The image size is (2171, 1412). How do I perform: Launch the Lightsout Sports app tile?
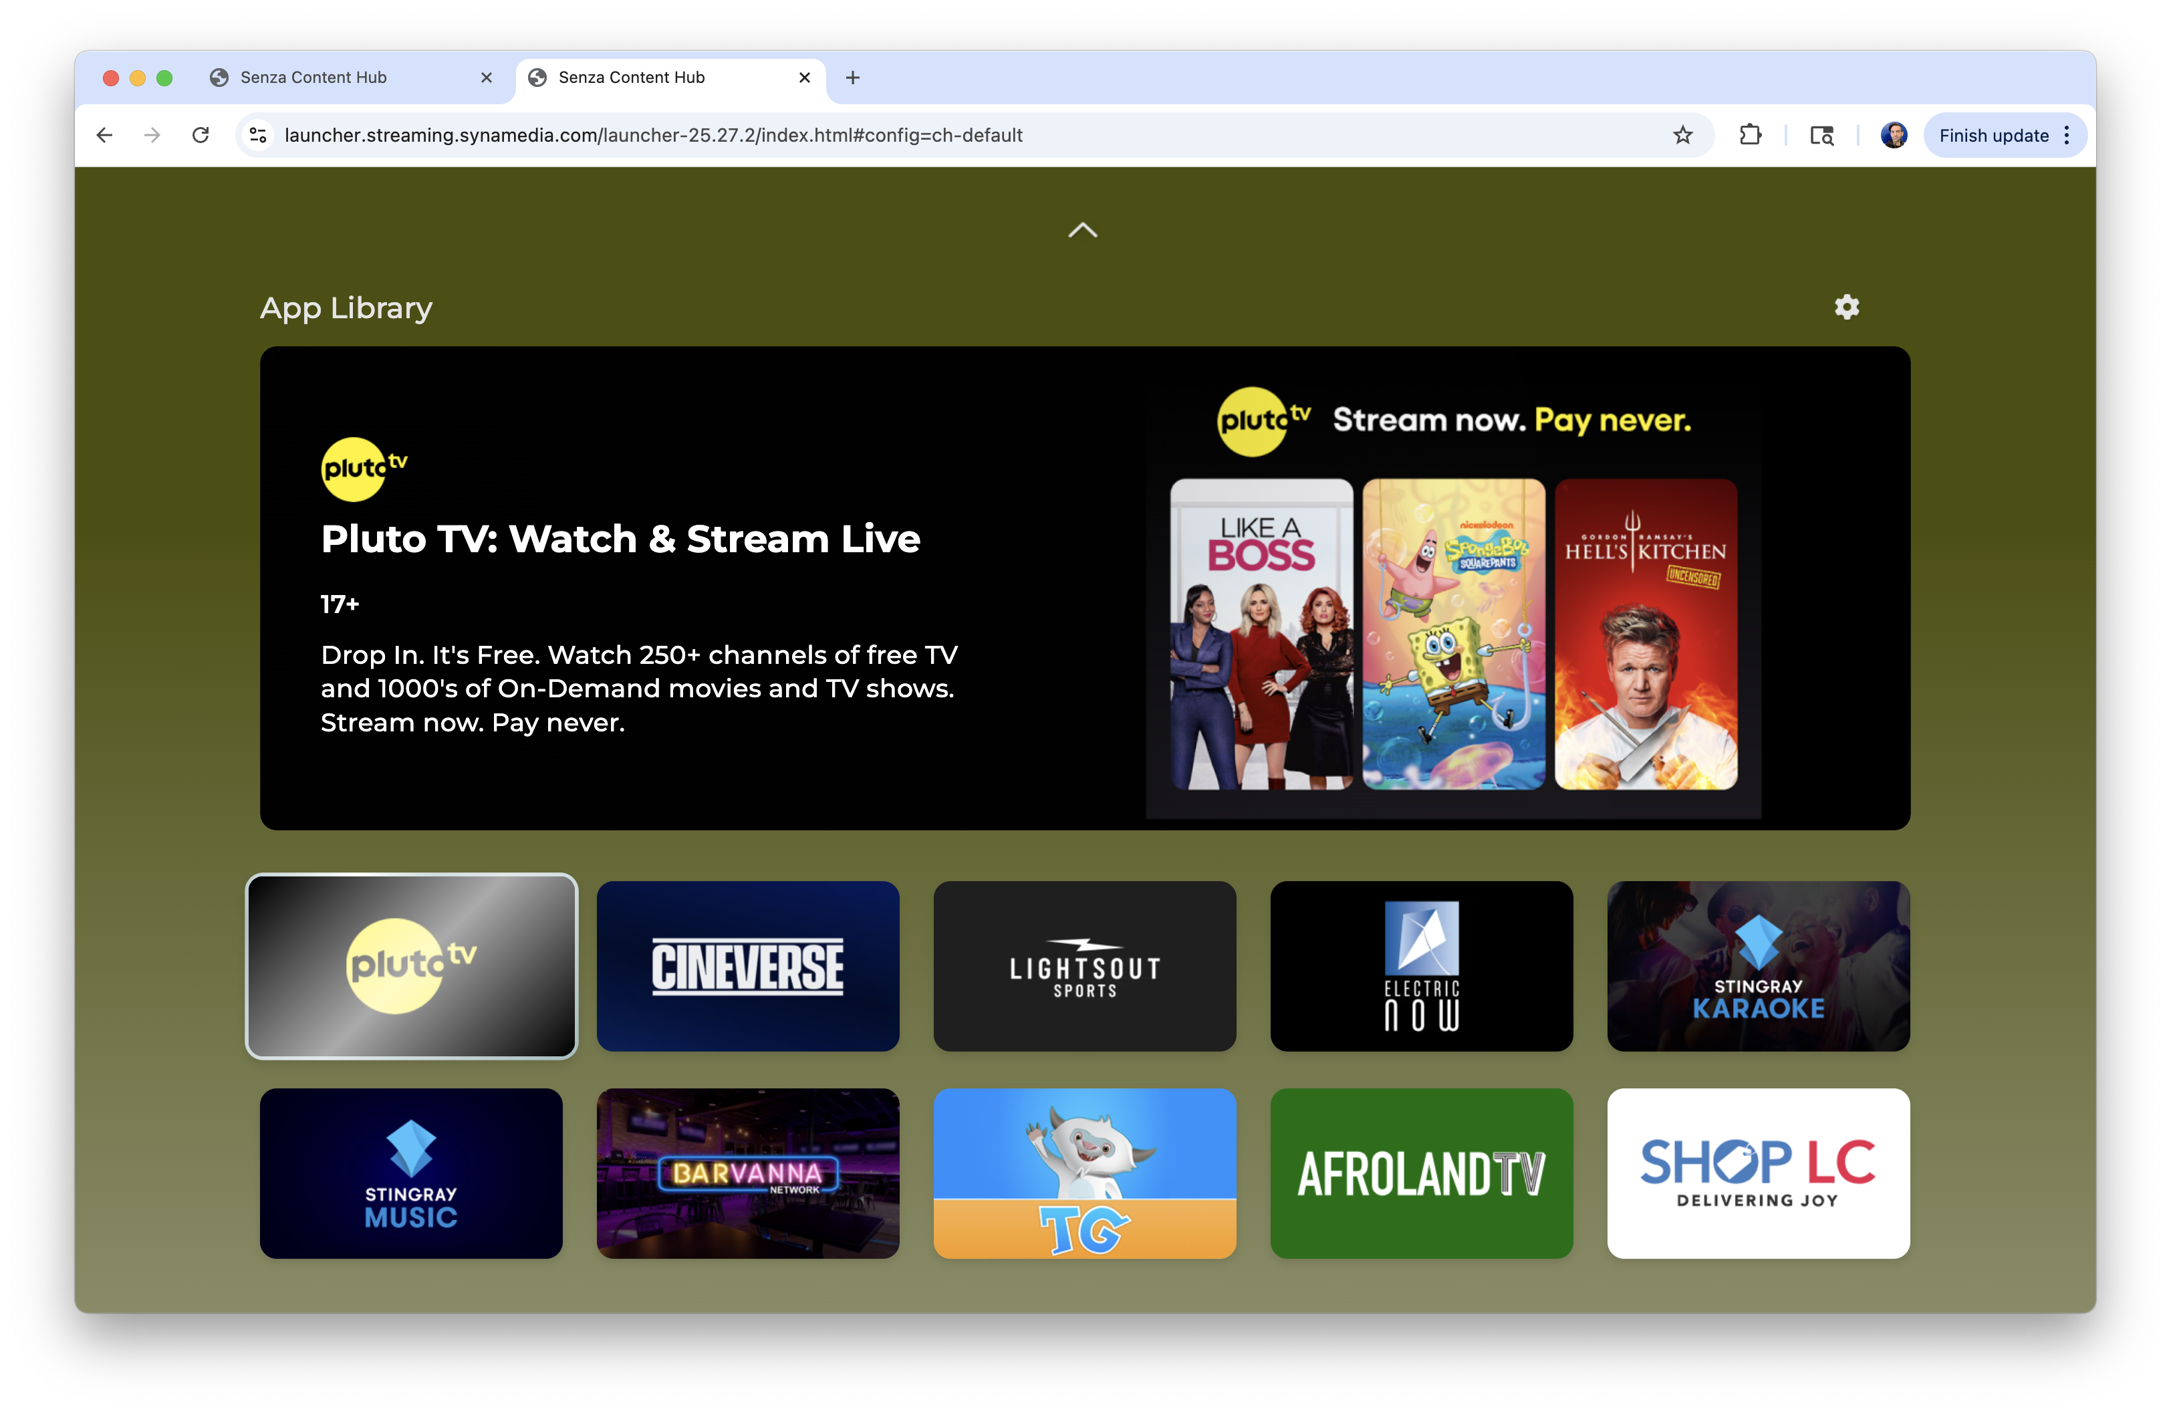click(x=1085, y=966)
